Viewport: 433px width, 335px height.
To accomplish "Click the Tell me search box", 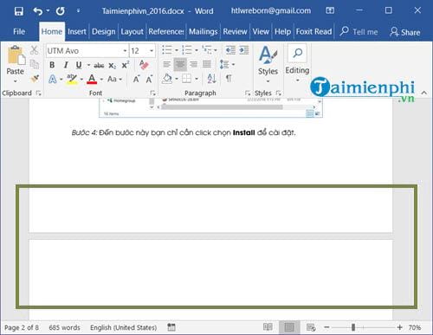I will [359, 32].
